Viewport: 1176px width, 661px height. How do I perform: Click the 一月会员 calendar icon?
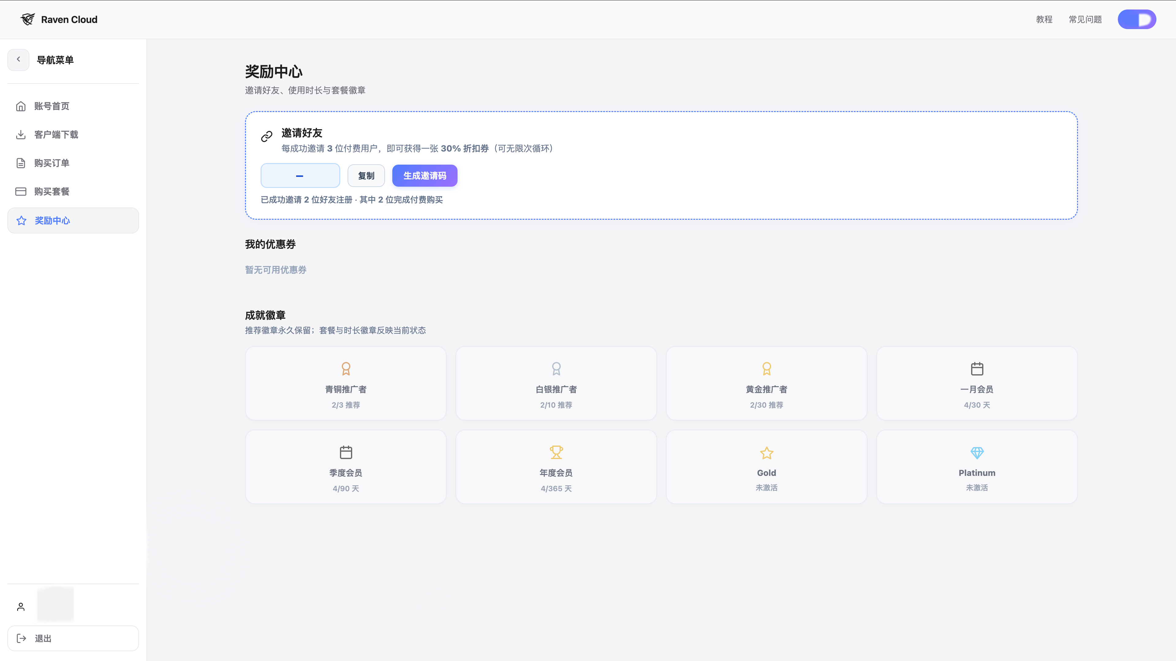point(977,368)
